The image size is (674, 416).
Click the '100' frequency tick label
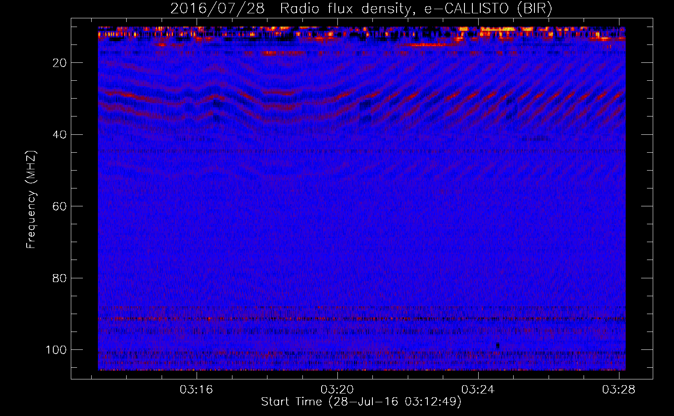(x=56, y=350)
